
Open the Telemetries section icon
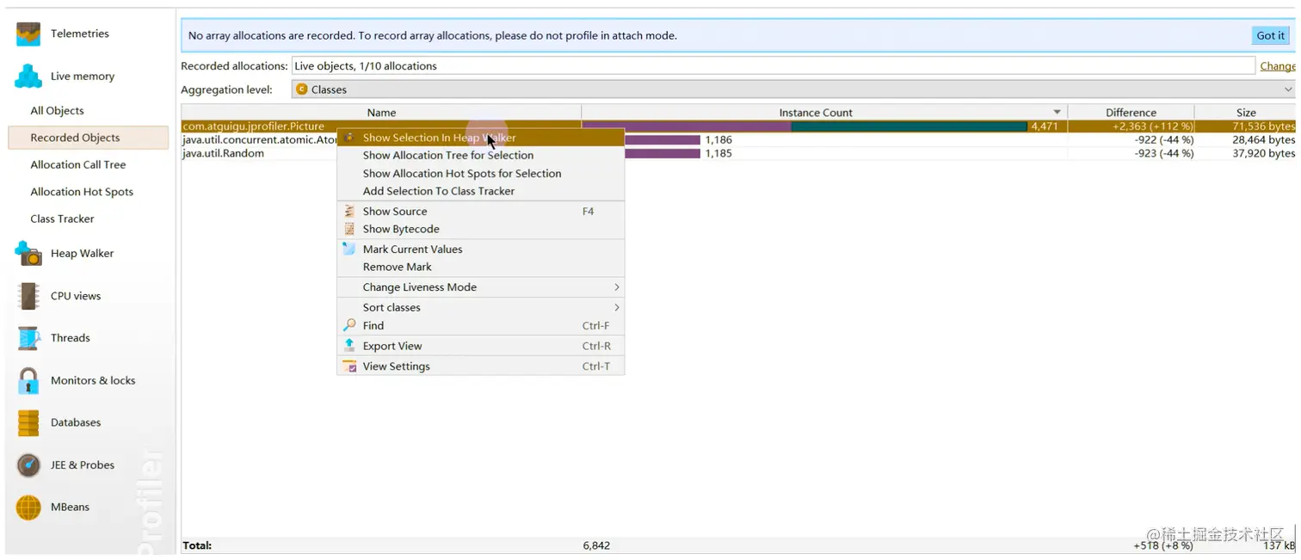(28, 34)
